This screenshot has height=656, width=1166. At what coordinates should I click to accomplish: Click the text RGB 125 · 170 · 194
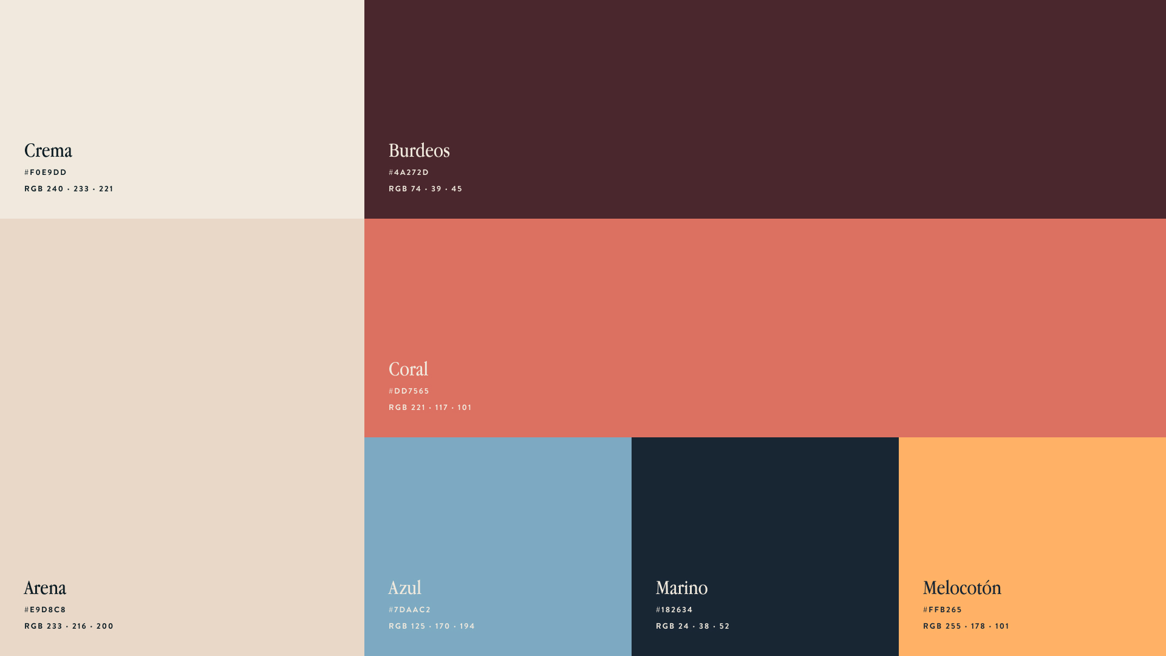431,626
